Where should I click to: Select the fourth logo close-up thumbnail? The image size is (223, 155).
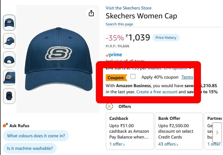click(9, 78)
